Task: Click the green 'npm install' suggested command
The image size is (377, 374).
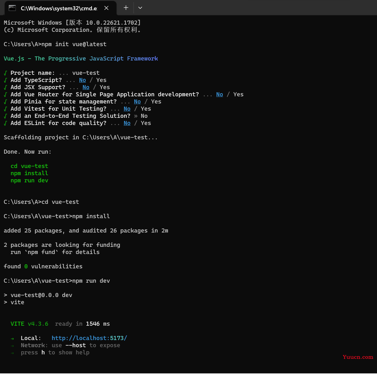Action: (x=29, y=173)
